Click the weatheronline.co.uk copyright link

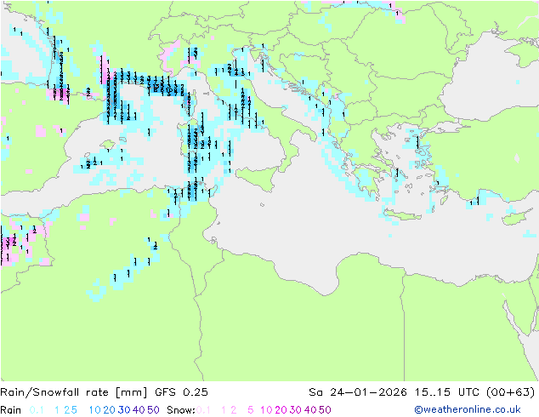coord(468,409)
